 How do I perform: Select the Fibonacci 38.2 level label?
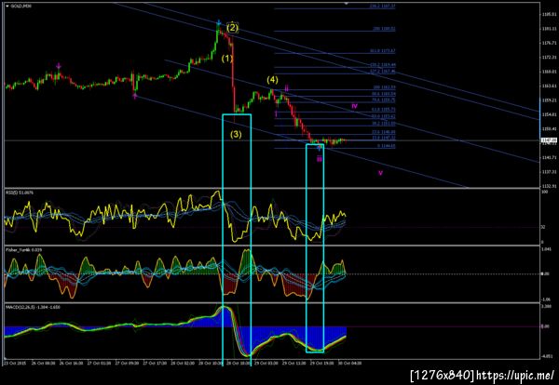point(383,124)
